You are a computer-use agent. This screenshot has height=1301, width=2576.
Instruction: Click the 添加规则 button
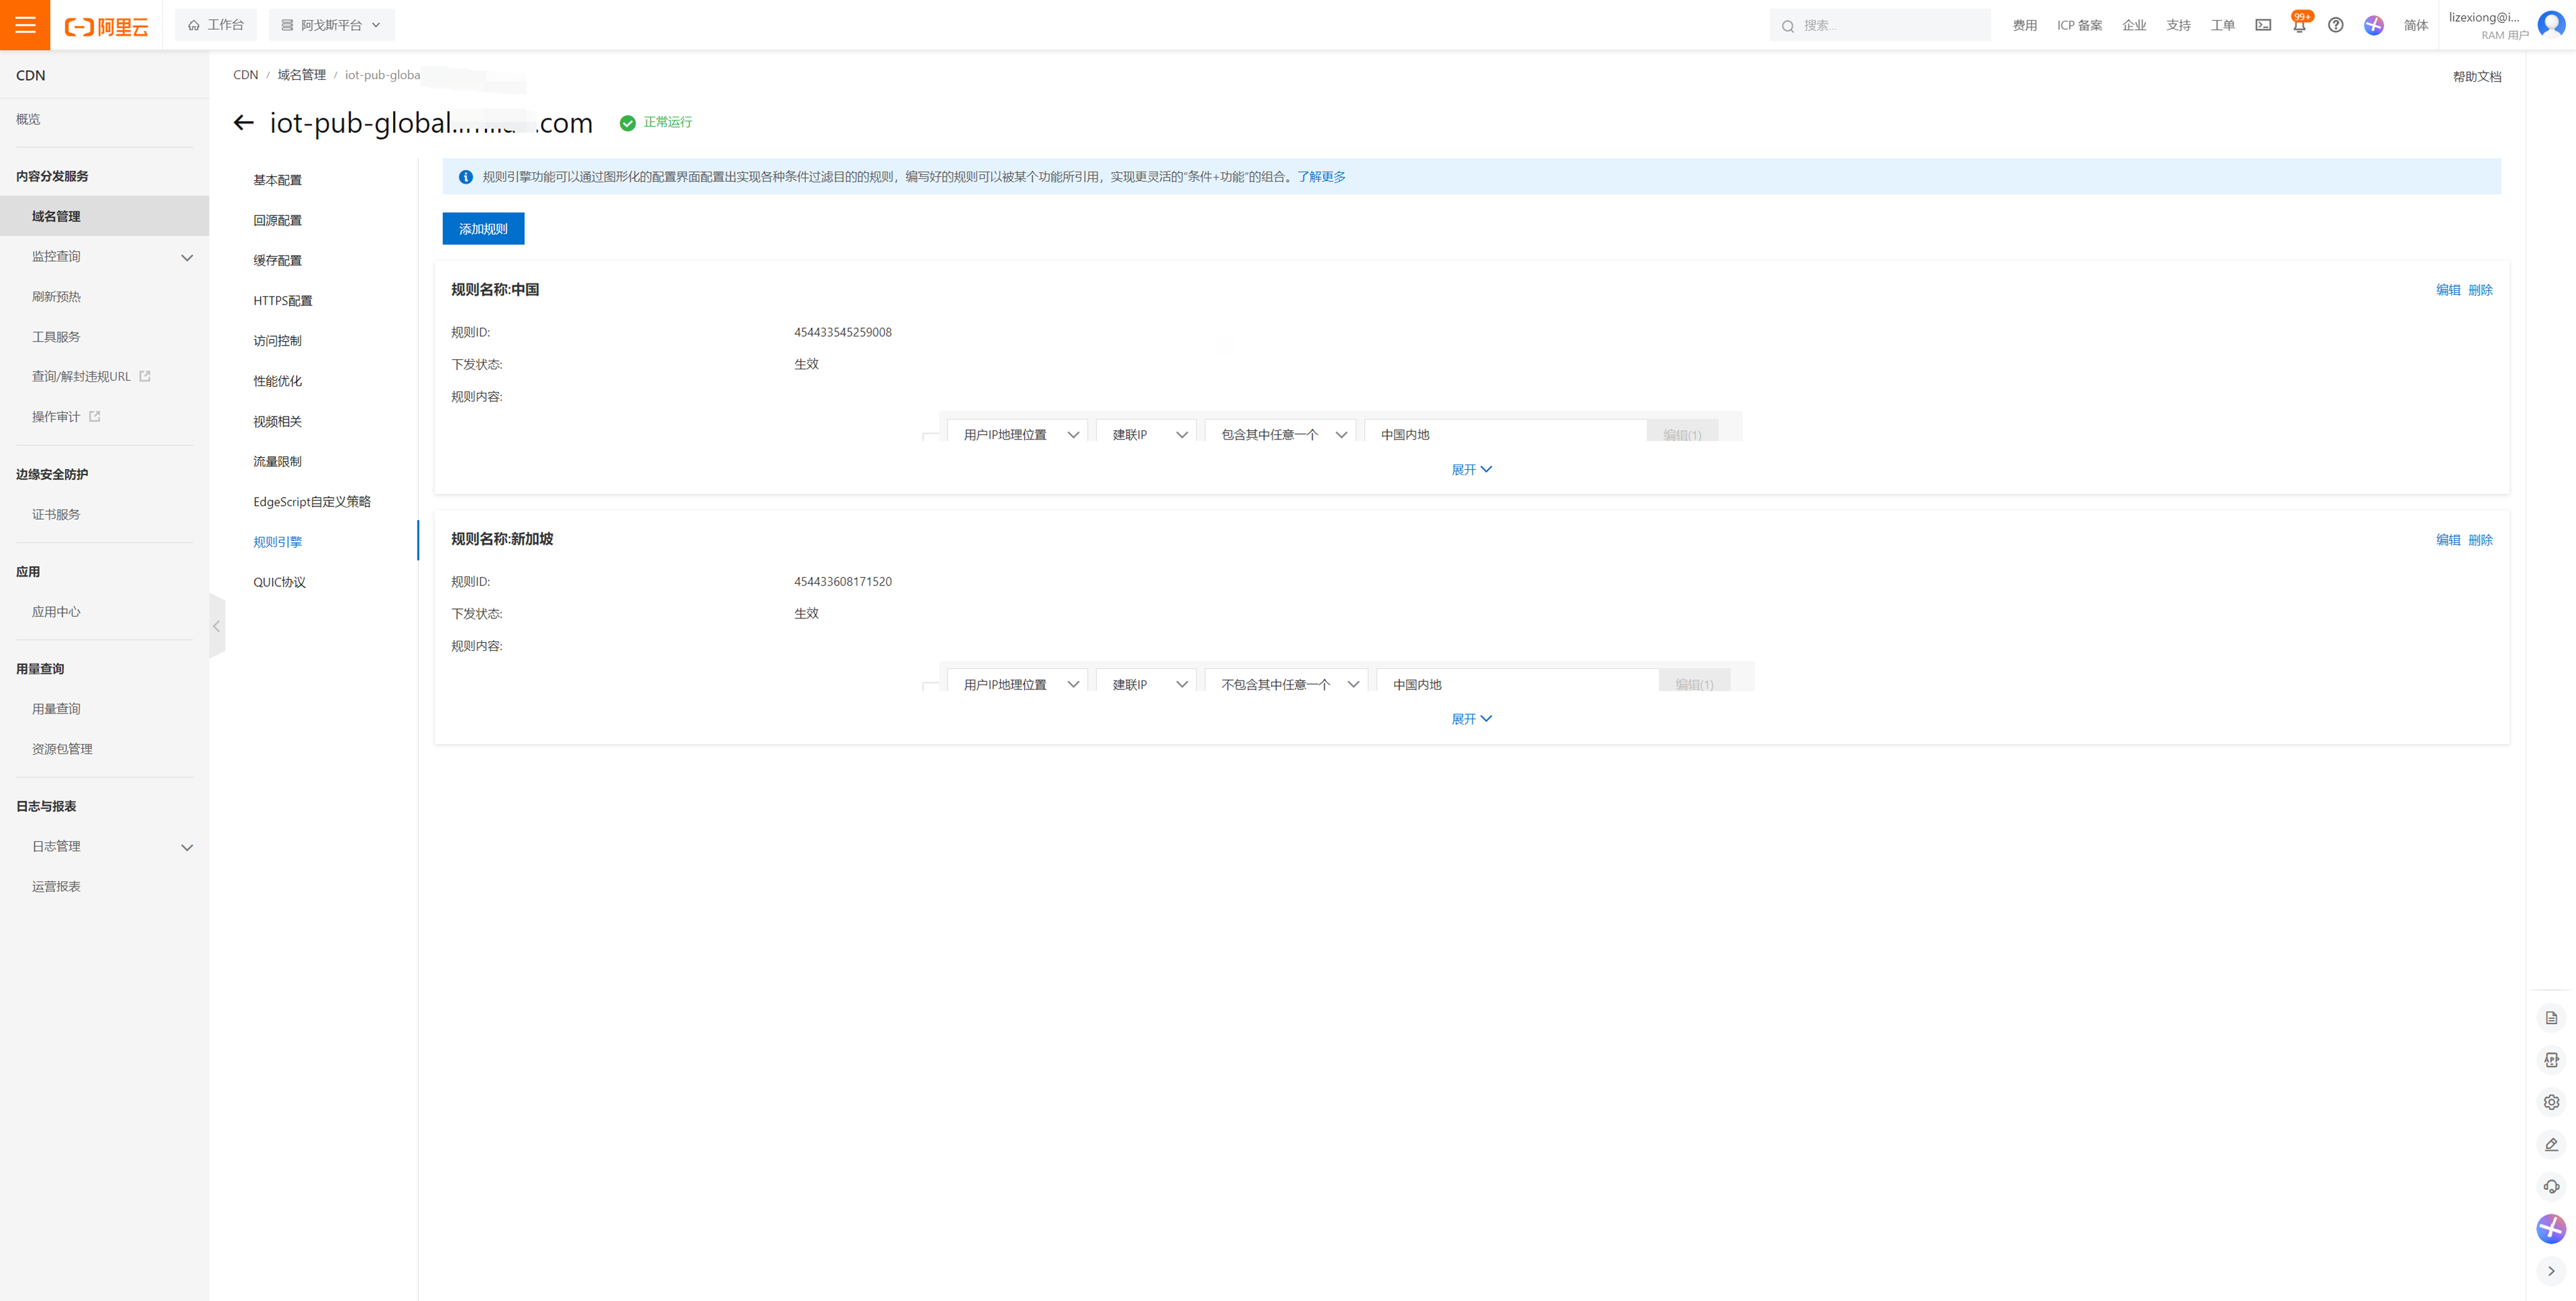tap(483, 229)
